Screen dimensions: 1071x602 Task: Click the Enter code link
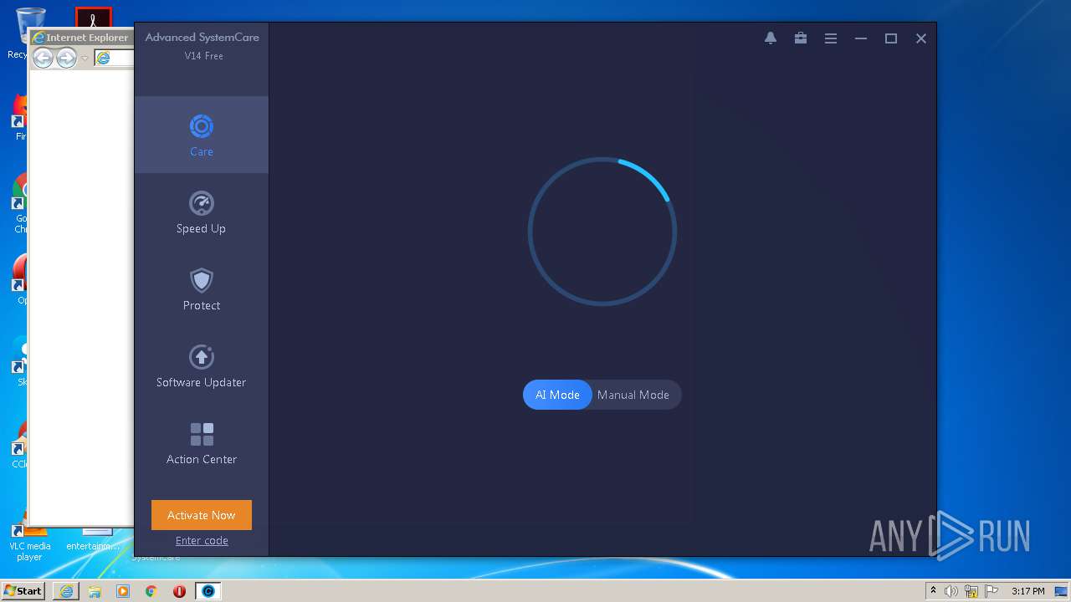pyautogui.click(x=202, y=541)
